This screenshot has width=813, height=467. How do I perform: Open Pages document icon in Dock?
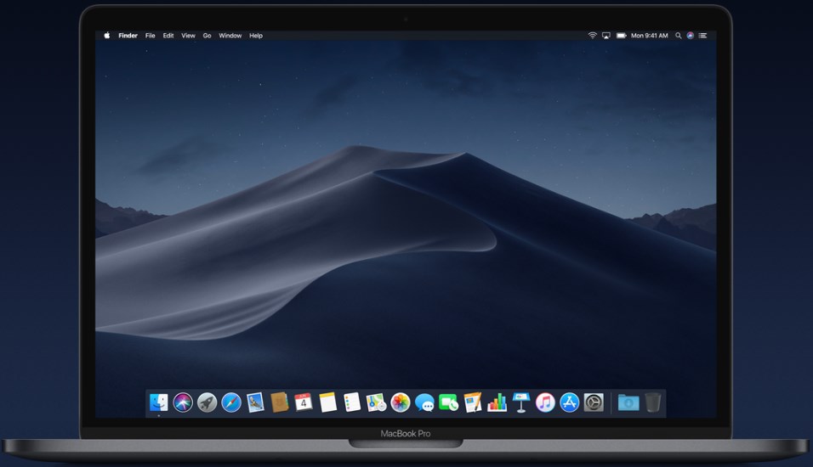pyautogui.click(x=473, y=402)
